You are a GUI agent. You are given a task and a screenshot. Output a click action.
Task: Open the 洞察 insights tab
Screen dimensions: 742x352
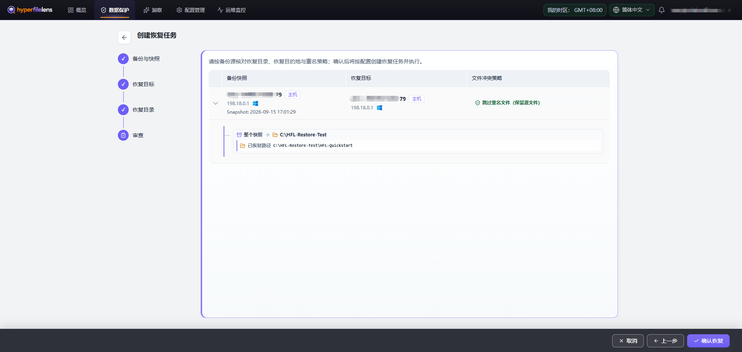pyautogui.click(x=153, y=10)
